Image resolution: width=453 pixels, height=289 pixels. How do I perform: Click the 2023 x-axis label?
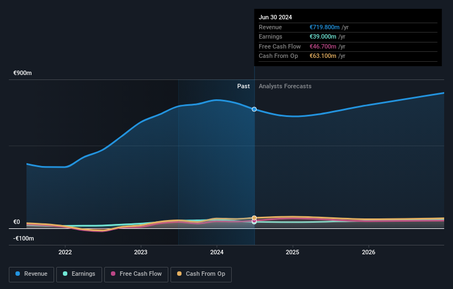click(141, 252)
